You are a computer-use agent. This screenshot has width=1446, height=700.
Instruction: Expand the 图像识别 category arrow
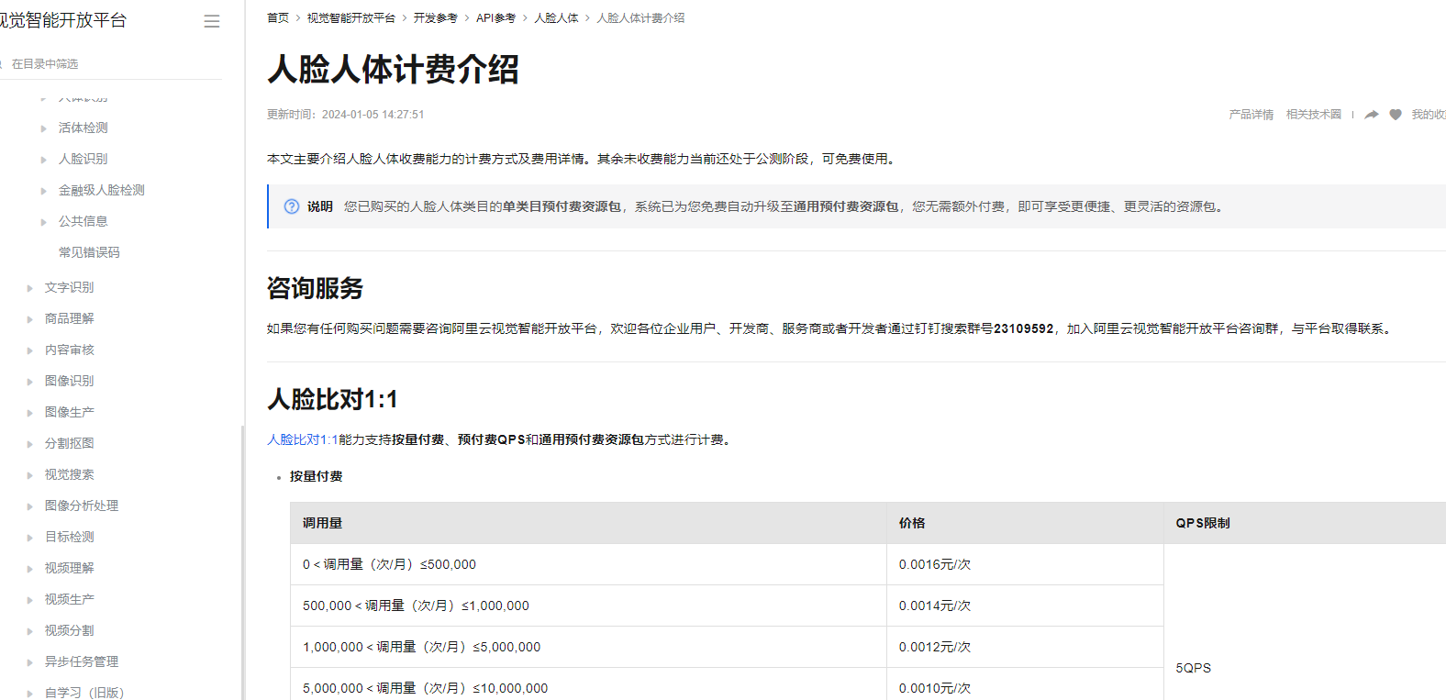30,382
